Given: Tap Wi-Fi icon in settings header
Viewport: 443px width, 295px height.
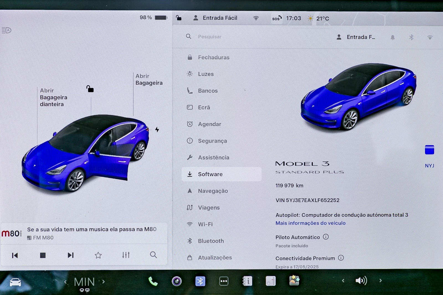Looking at the screenshot, I should coord(430,37).
